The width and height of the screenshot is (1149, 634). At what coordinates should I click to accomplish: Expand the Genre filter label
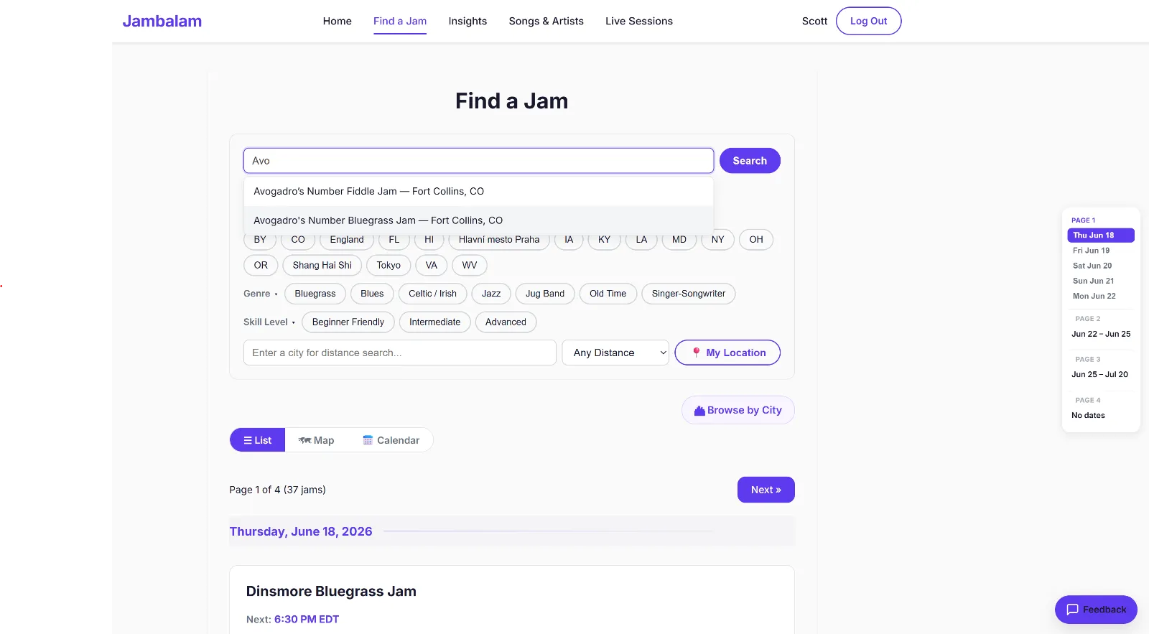click(260, 294)
